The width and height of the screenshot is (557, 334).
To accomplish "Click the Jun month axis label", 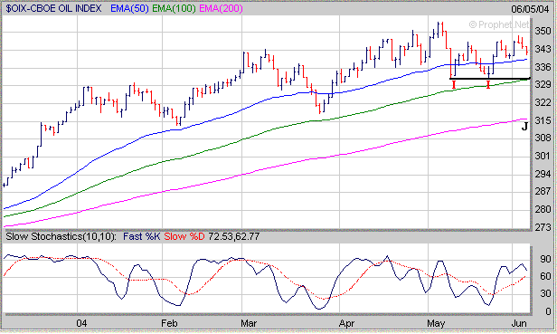I will (519, 323).
